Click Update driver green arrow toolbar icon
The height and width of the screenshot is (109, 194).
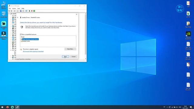coord(29,11)
